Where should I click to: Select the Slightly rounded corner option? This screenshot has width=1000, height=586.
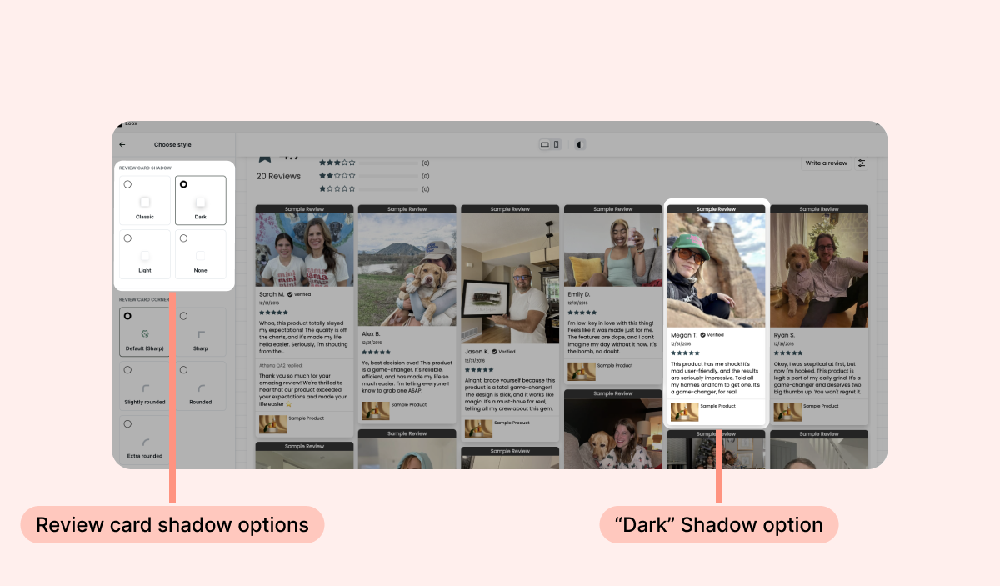point(145,385)
